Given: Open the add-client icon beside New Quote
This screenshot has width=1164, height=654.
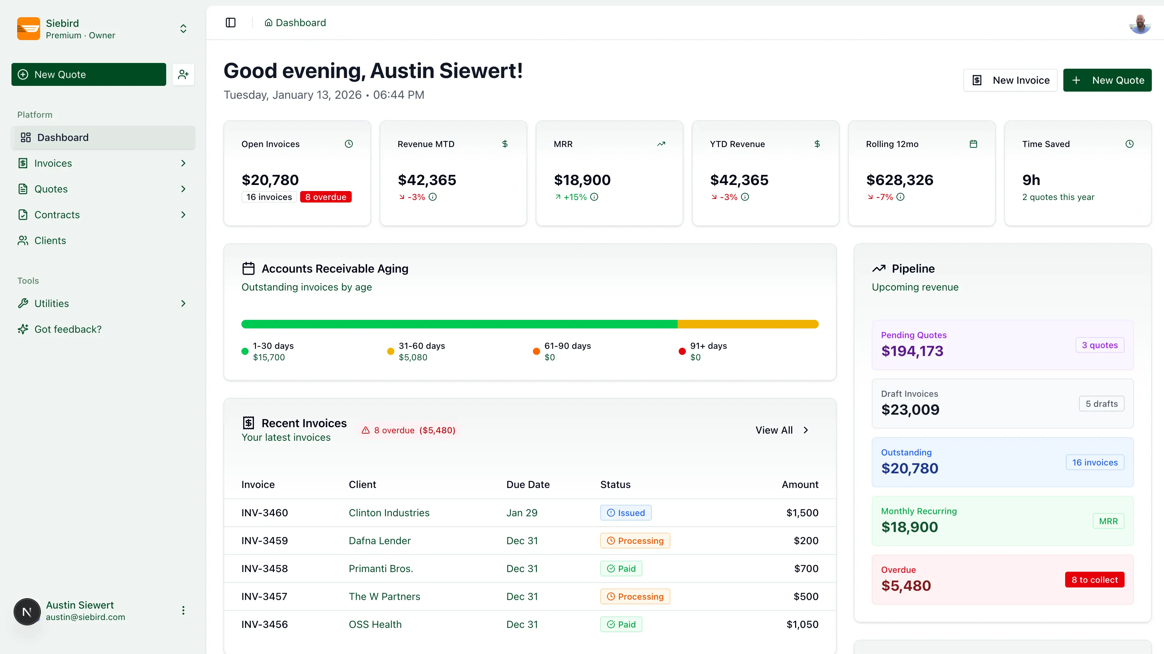Looking at the screenshot, I should click(183, 74).
